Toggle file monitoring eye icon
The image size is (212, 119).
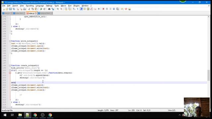tap(99, 9)
